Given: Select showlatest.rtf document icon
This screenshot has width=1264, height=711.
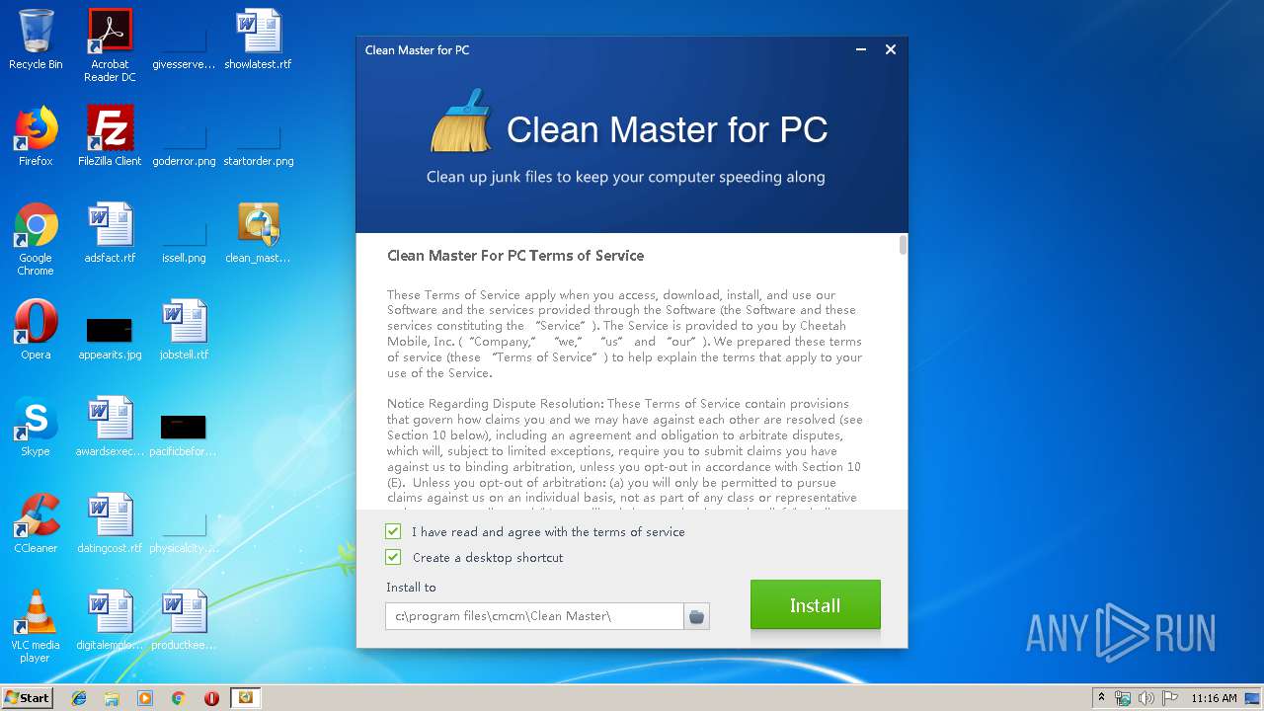Looking at the screenshot, I should tap(258, 40).
